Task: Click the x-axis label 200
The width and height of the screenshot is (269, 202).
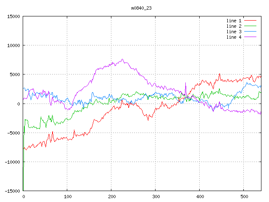Action: coord(112,197)
